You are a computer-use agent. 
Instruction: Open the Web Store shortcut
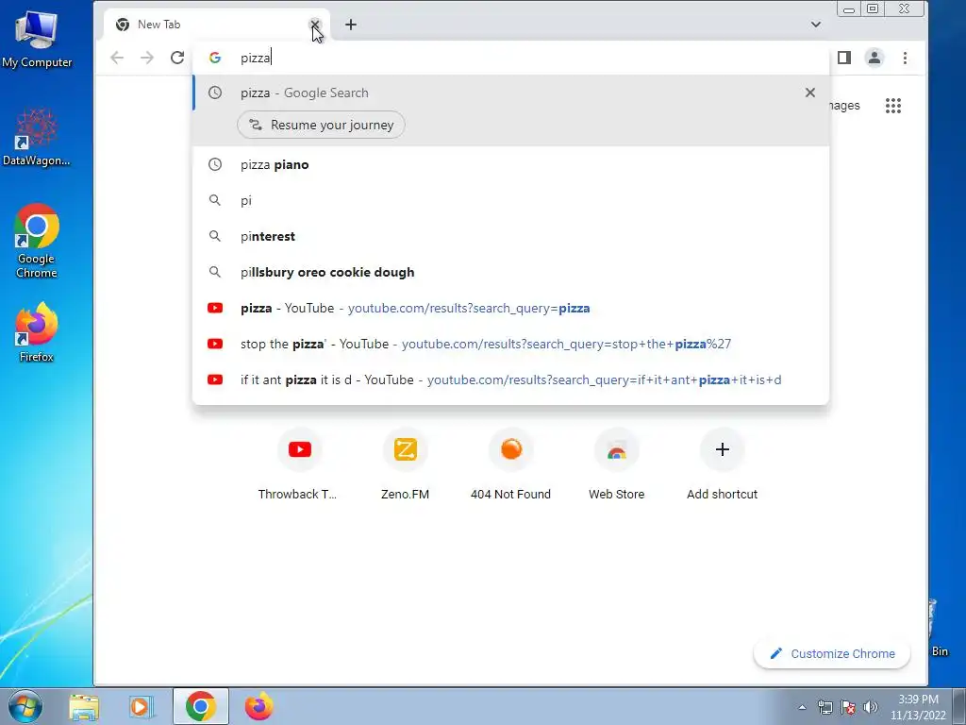point(616,464)
